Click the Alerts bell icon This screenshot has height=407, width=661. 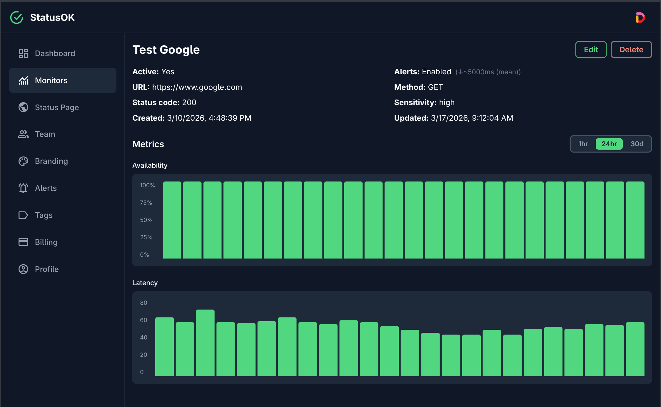tap(23, 188)
